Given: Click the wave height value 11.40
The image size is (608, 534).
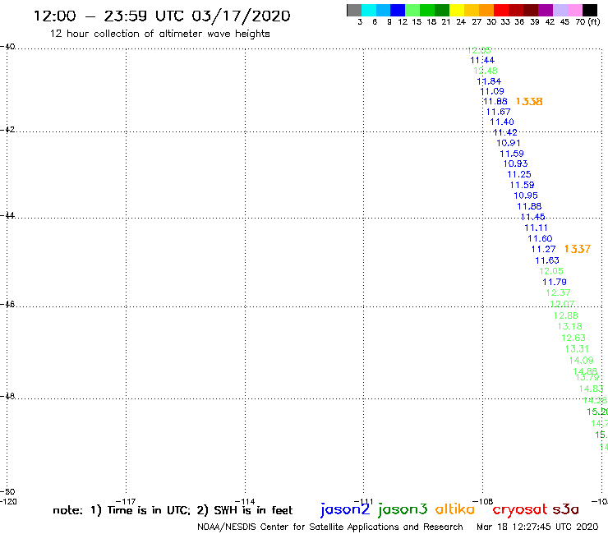Looking at the screenshot, I should [502, 122].
